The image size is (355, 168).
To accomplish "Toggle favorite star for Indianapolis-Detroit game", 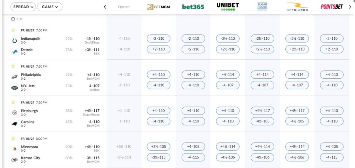I will pos(13,30).
